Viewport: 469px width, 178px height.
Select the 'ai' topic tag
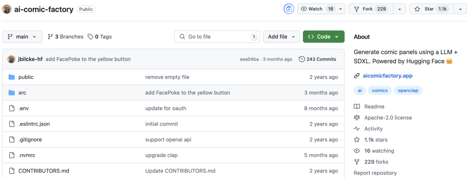pyautogui.click(x=360, y=91)
